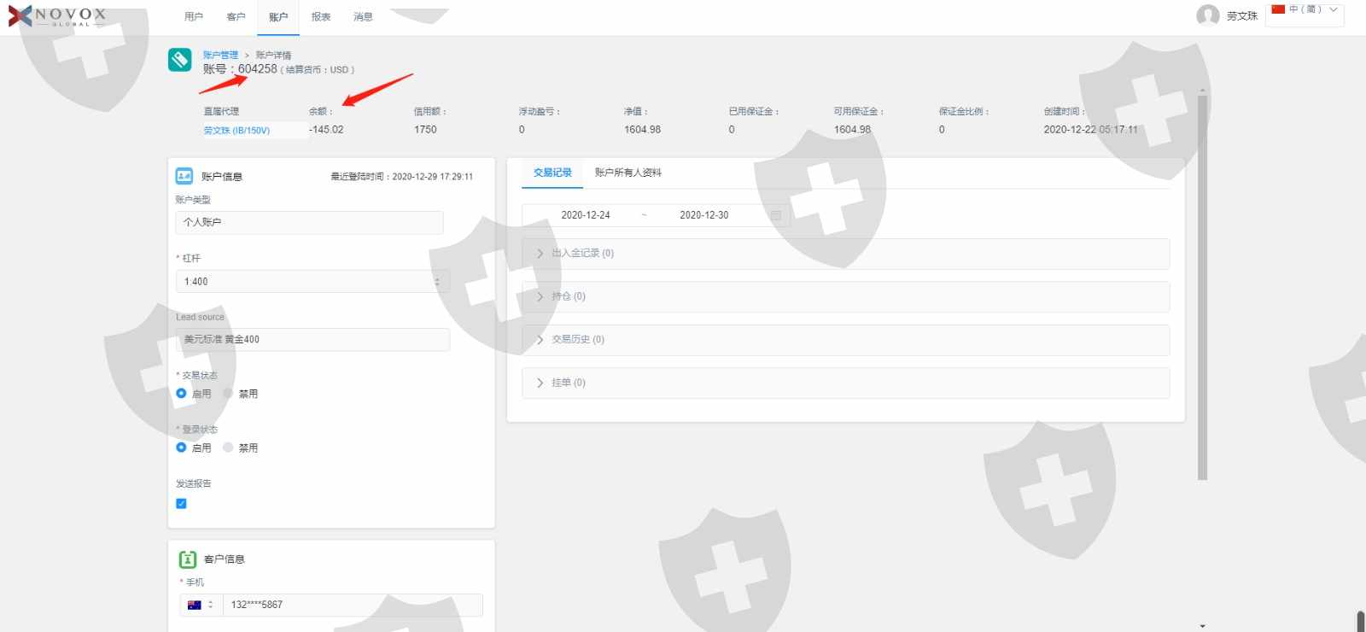Click the NOVOX Global logo

pos(58,16)
